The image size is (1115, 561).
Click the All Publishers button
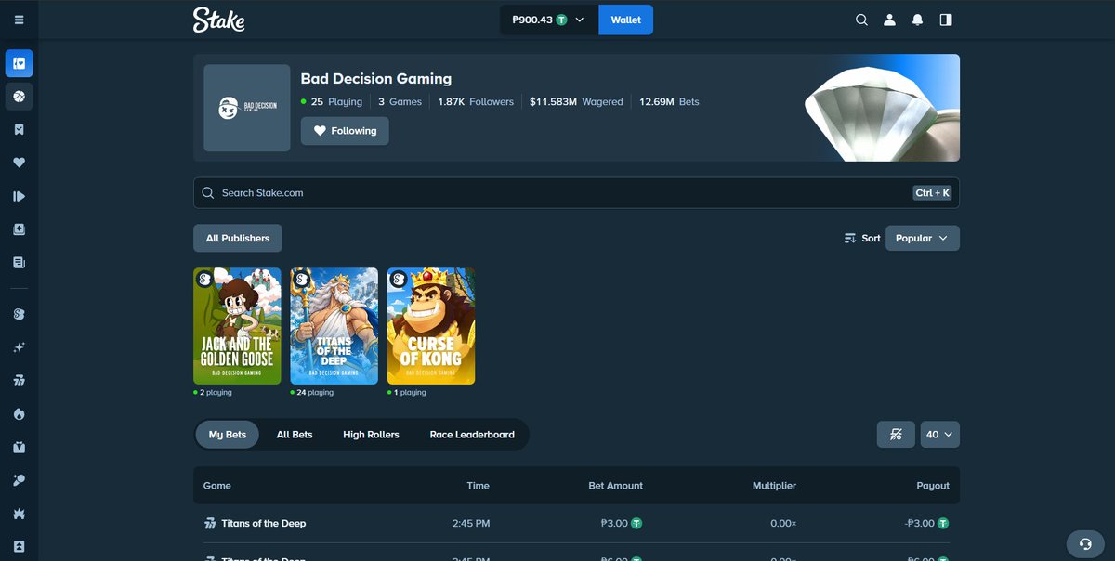[x=238, y=238]
